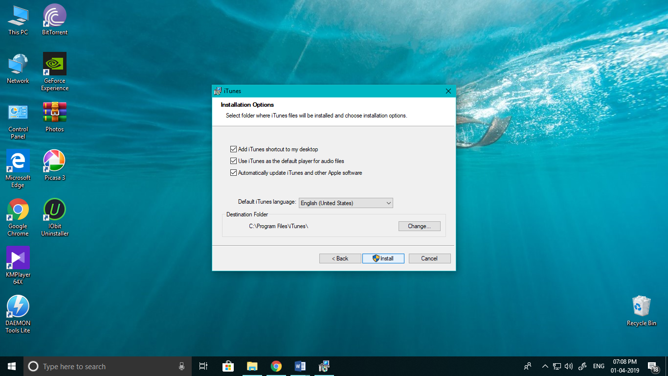Select Picasa 3 desktop shortcut

(x=55, y=165)
